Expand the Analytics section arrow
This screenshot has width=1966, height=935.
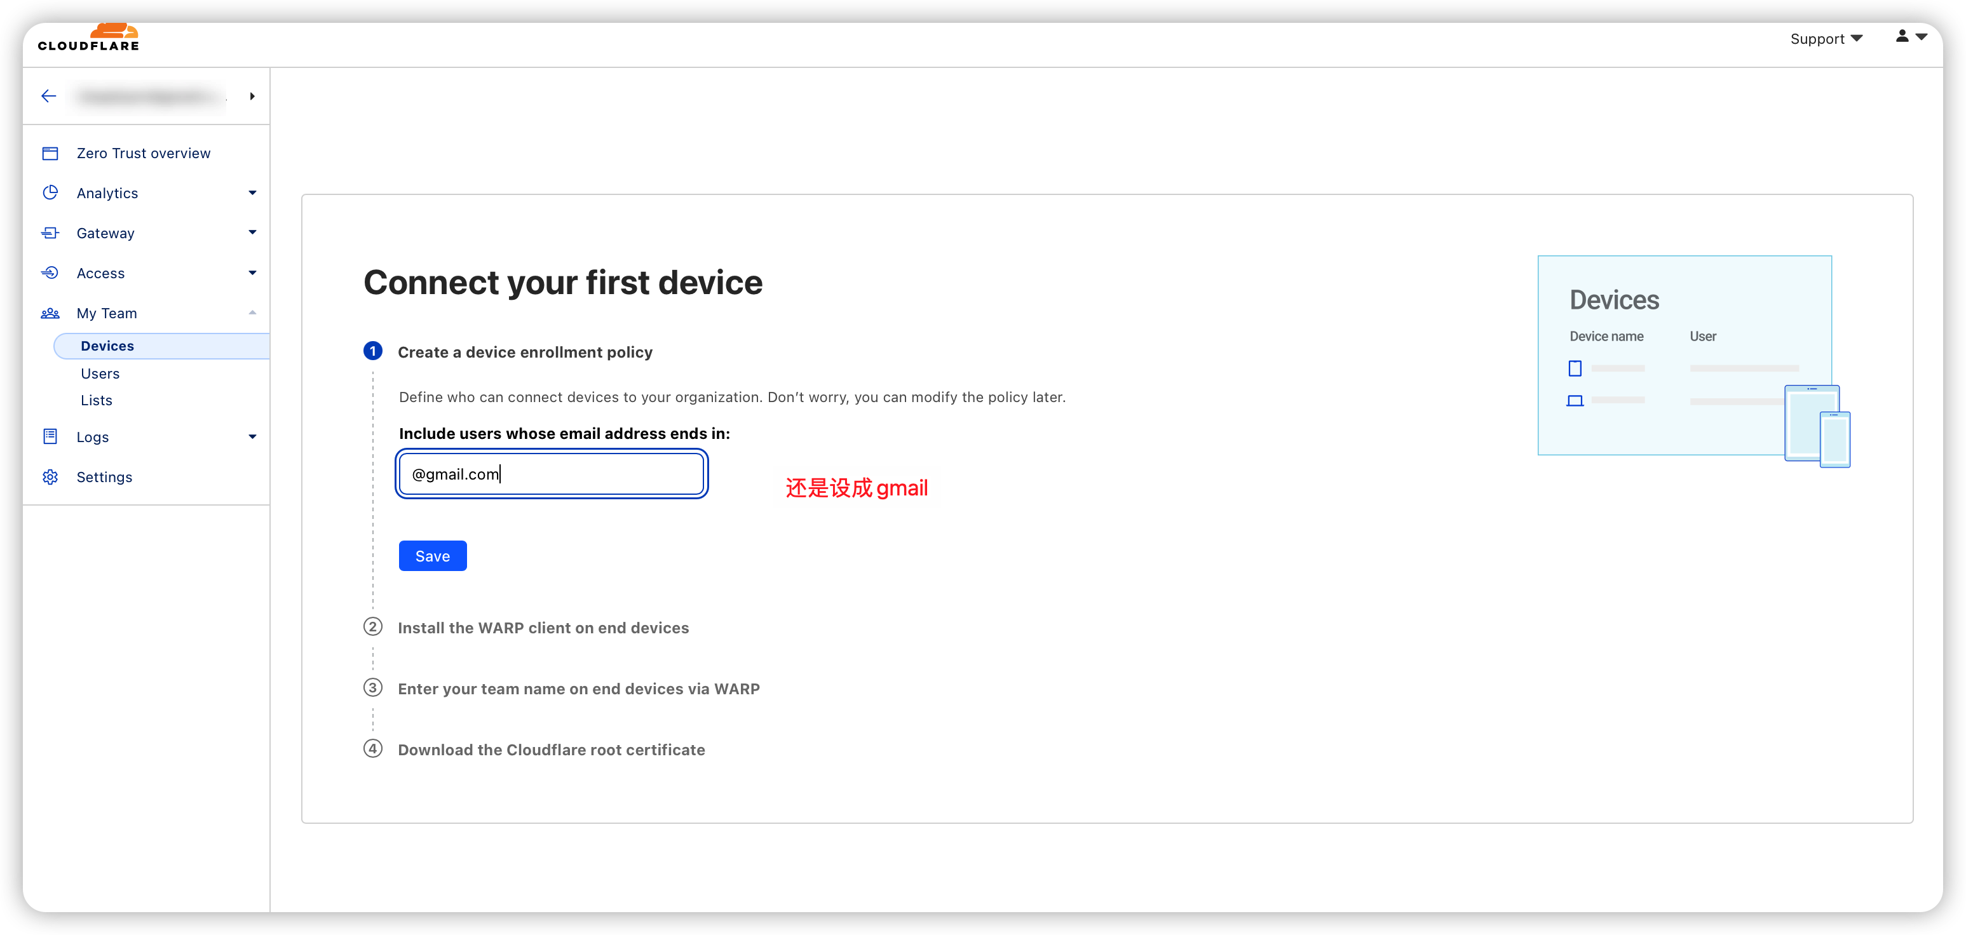point(253,193)
